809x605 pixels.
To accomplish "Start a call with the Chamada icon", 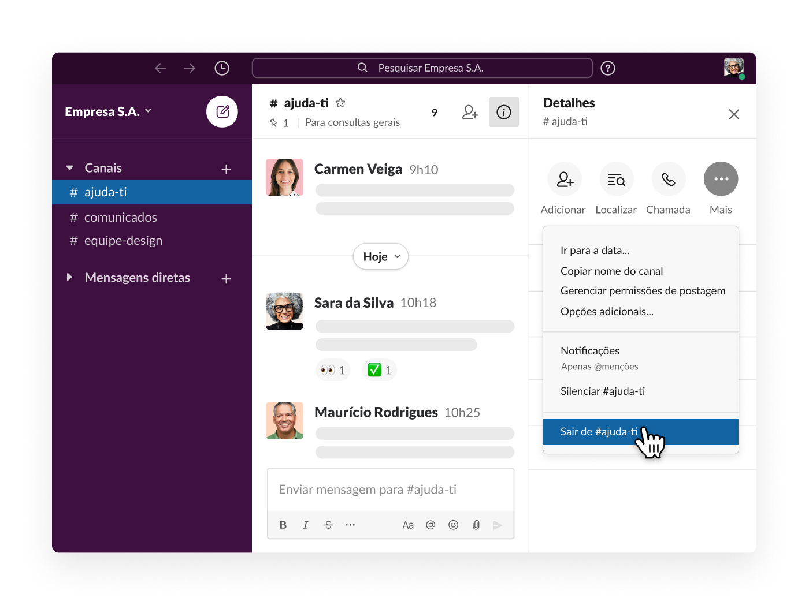I will [669, 179].
